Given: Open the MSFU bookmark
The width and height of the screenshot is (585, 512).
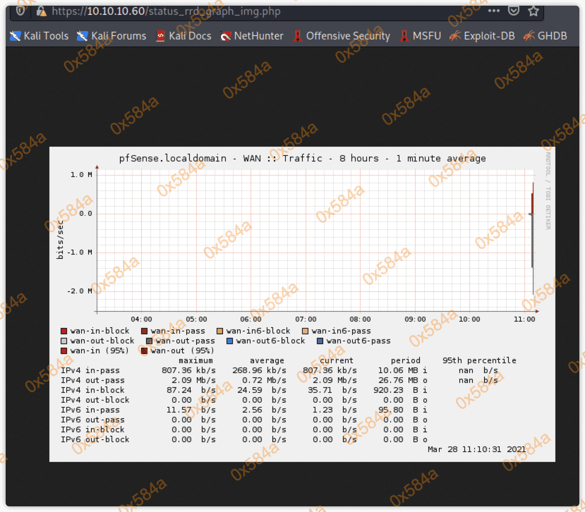Looking at the screenshot, I should point(420,36).
